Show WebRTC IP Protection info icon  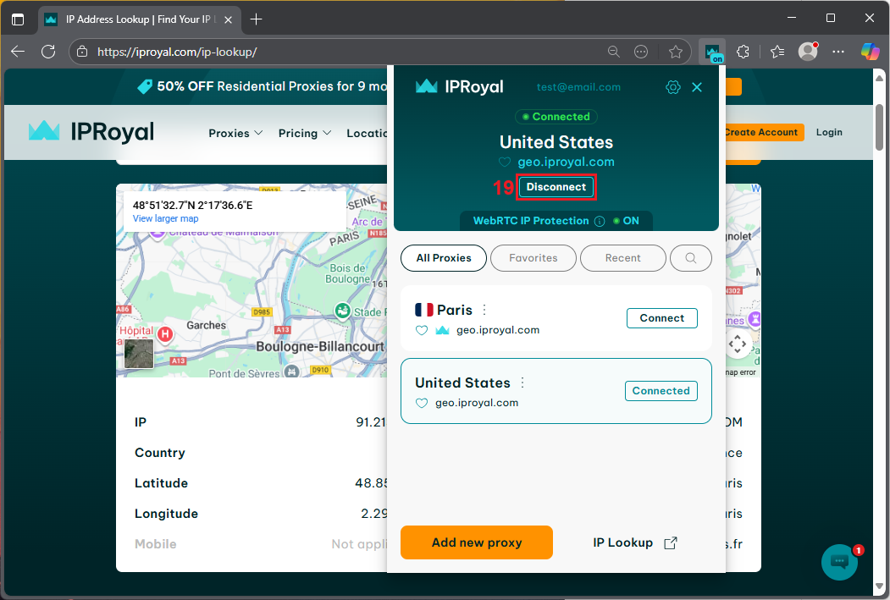pyautogui.click(x=600, y=221)
